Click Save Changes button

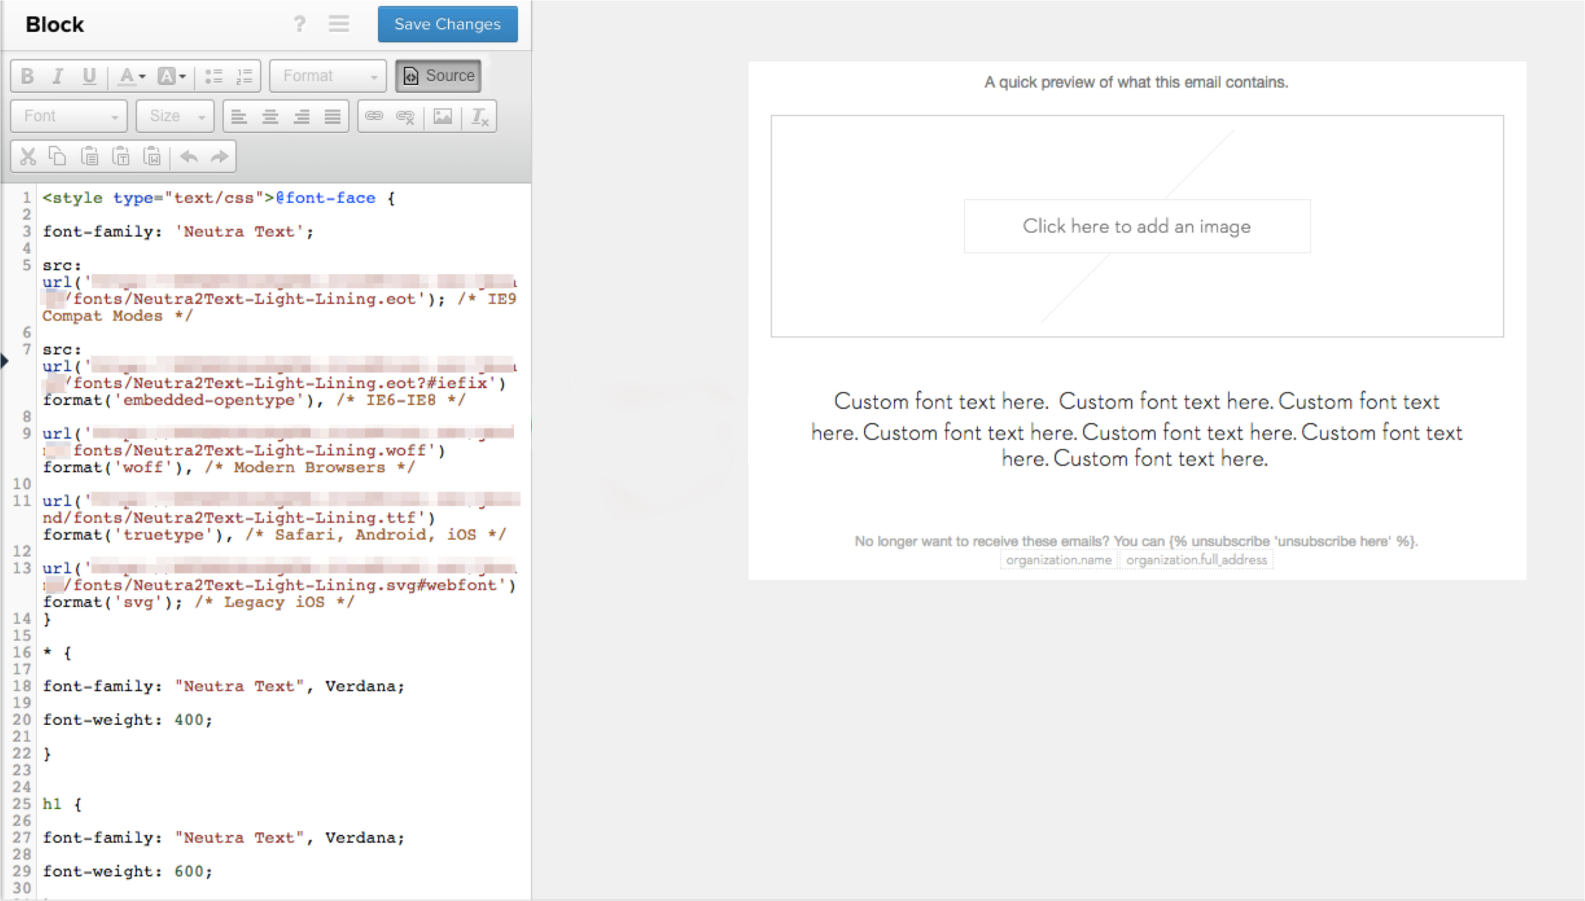click(447, 24)
